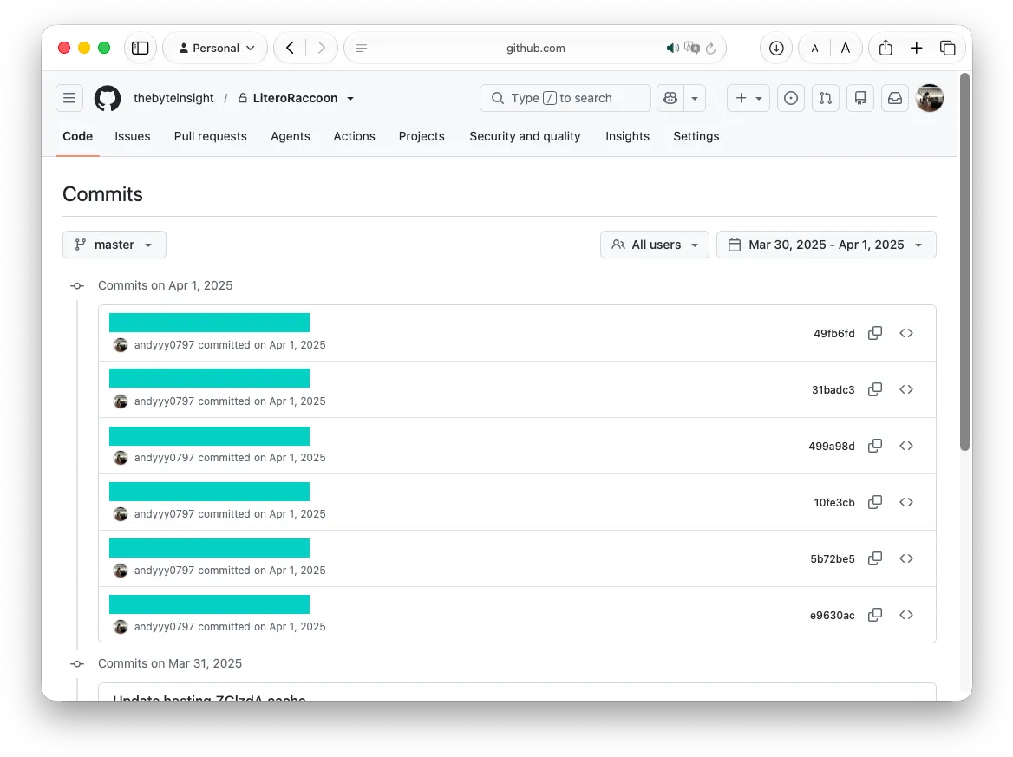Go back to previous page in Safari
Image resolution: width=1013 pixels, height=757 pixels.
[x=290, y=48]
